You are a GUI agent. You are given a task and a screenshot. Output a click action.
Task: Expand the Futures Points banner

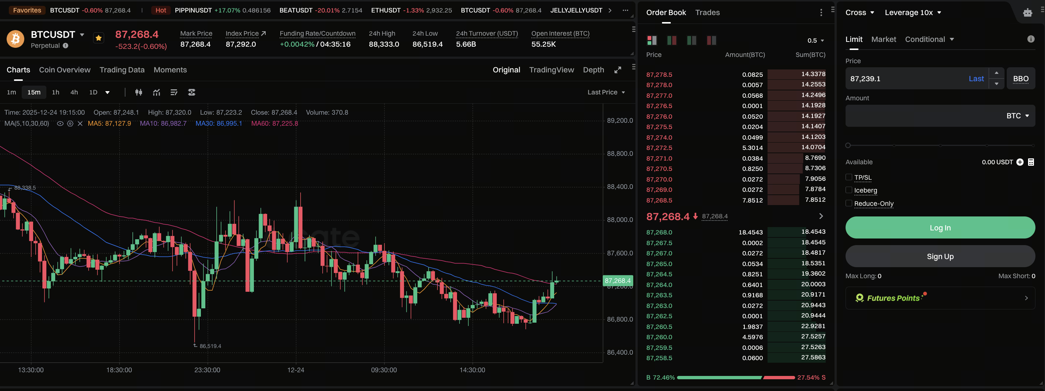pyautogui.click(x=940, y=298)
